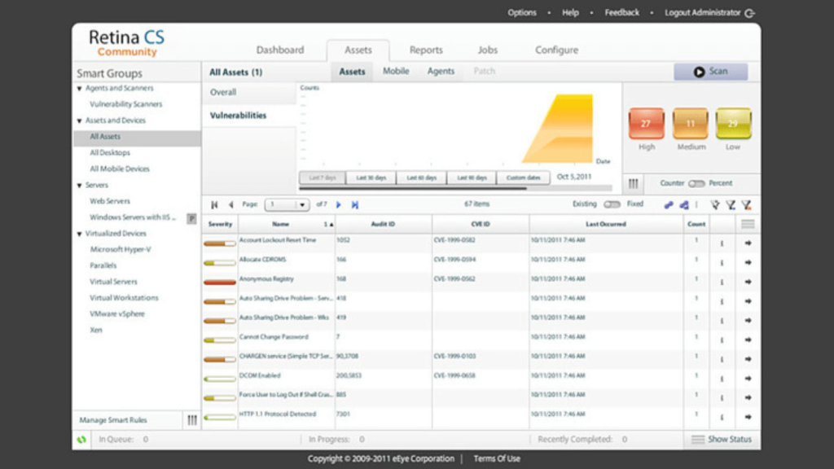Viewport: 834px width, 469px height.
Task: Open details arrow for DCOM Enabled
Action: 748,379
